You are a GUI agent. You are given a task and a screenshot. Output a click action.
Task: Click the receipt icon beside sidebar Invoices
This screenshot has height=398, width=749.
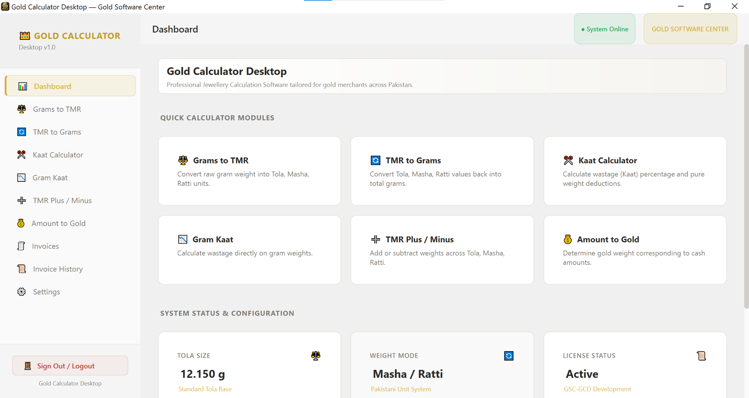tap(21, 246)
